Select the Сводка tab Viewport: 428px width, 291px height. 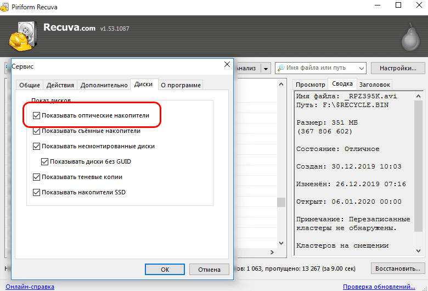tap(342, 83)
